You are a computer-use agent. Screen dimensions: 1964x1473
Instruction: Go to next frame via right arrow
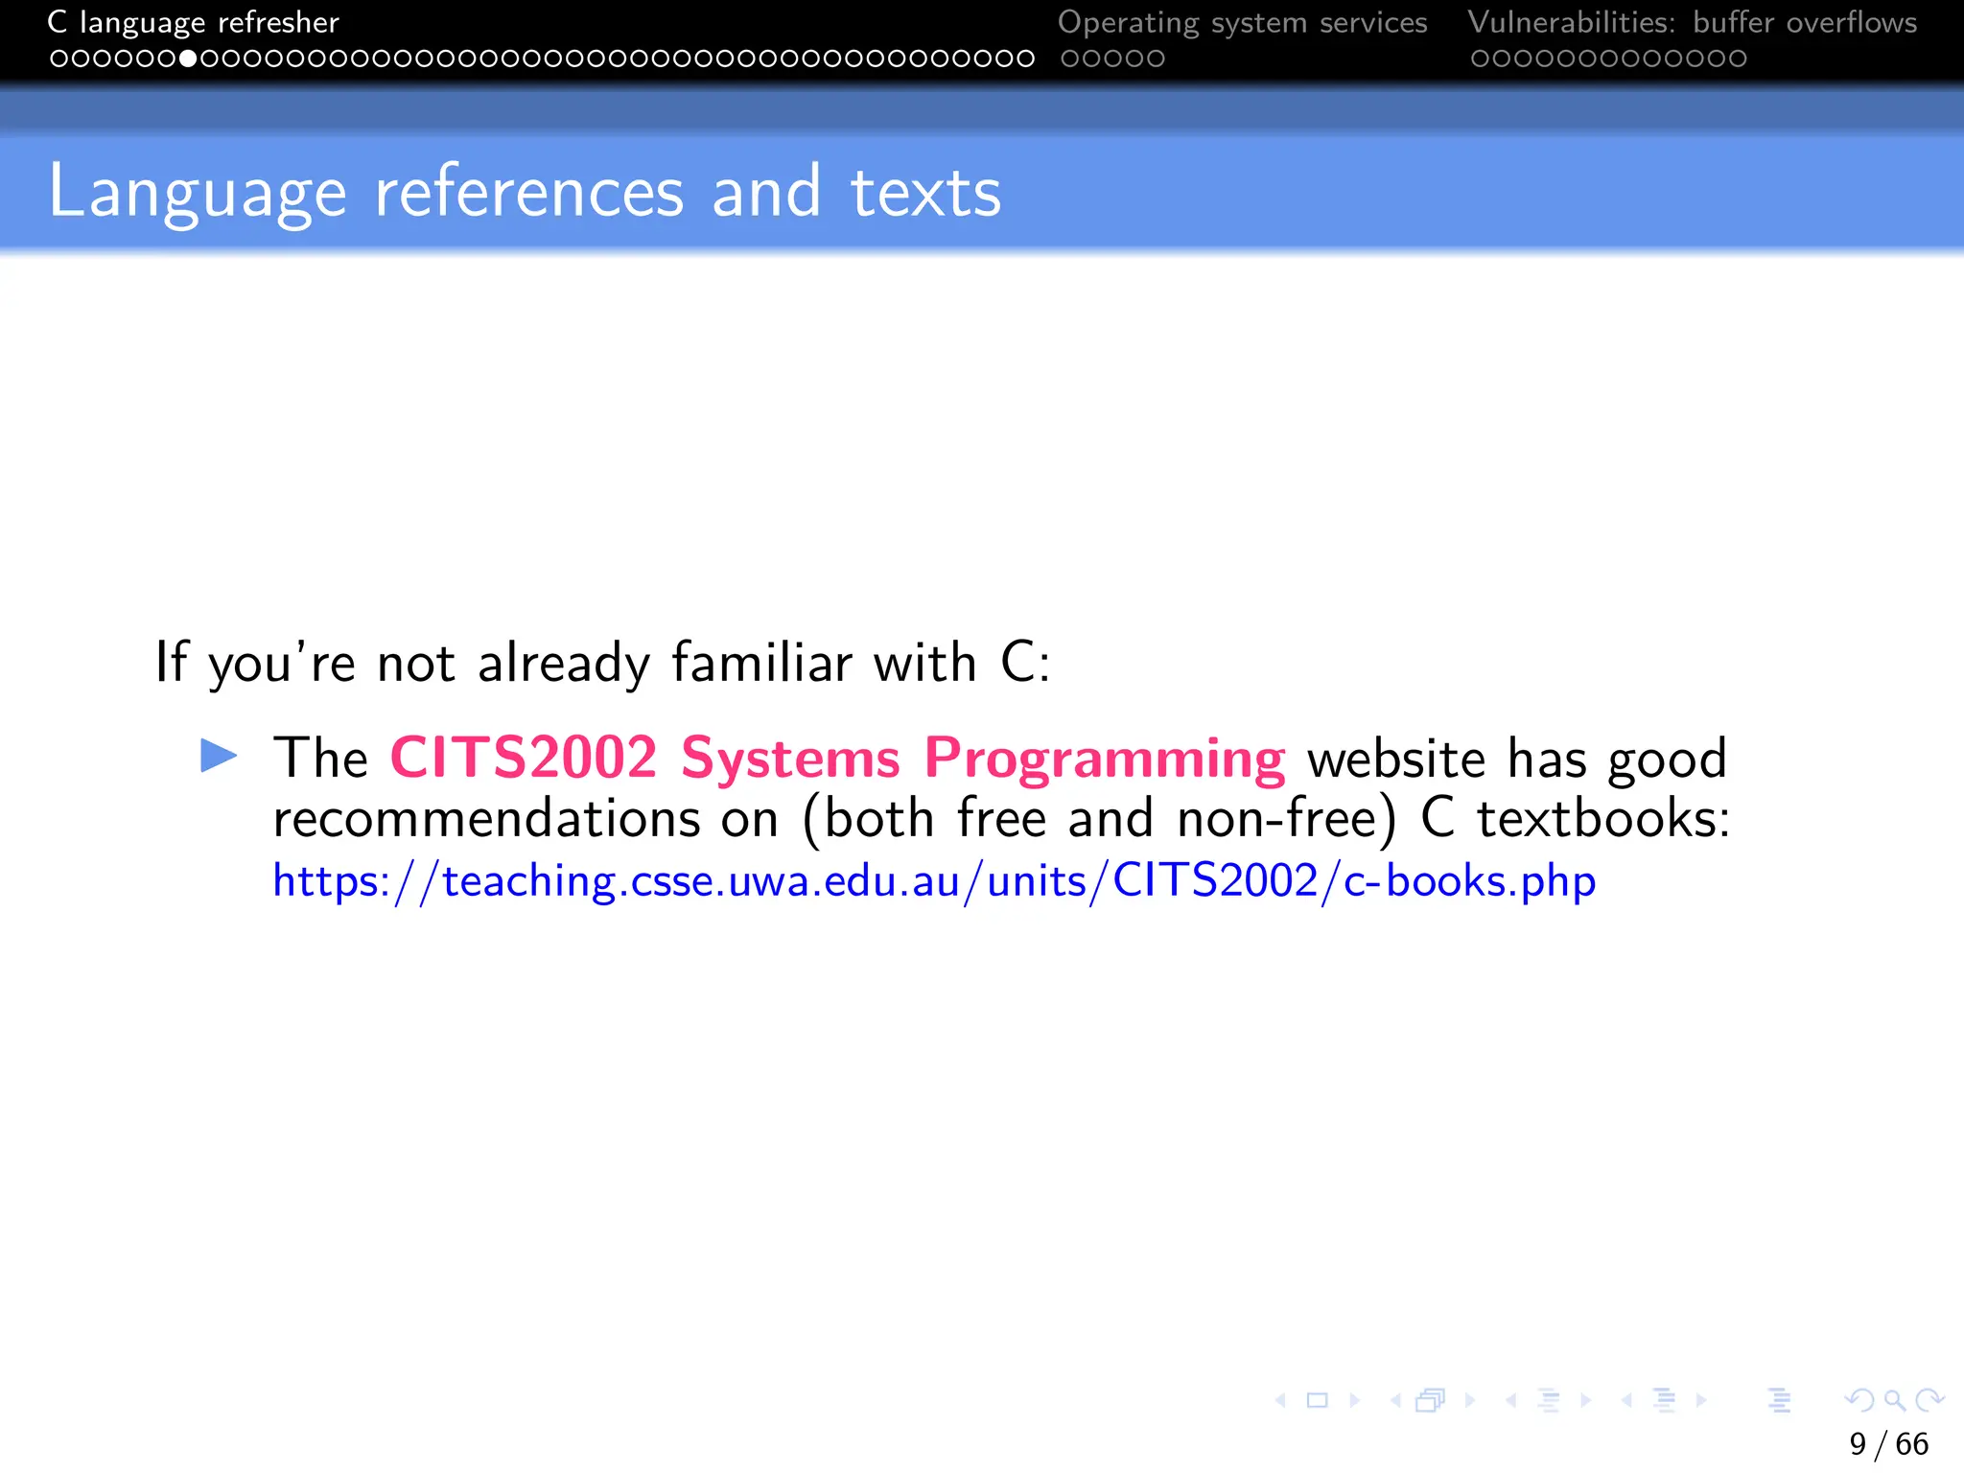click(x=1469, y=1401)
